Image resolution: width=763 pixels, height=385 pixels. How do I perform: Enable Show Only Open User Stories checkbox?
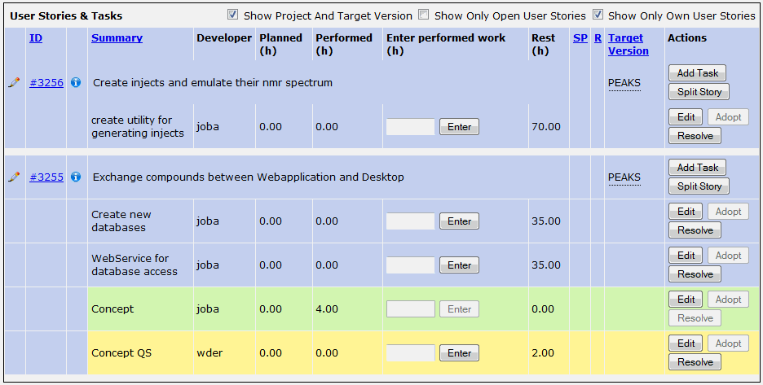(424, 15)
